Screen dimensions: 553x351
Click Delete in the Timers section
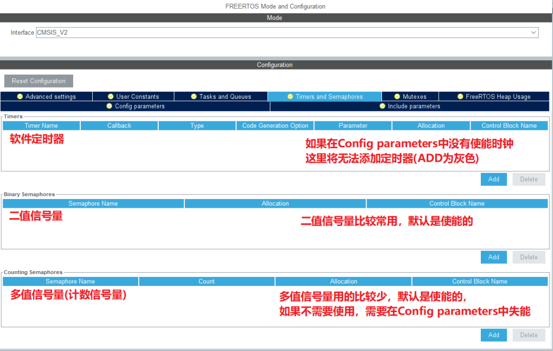[x=528, y=179]
